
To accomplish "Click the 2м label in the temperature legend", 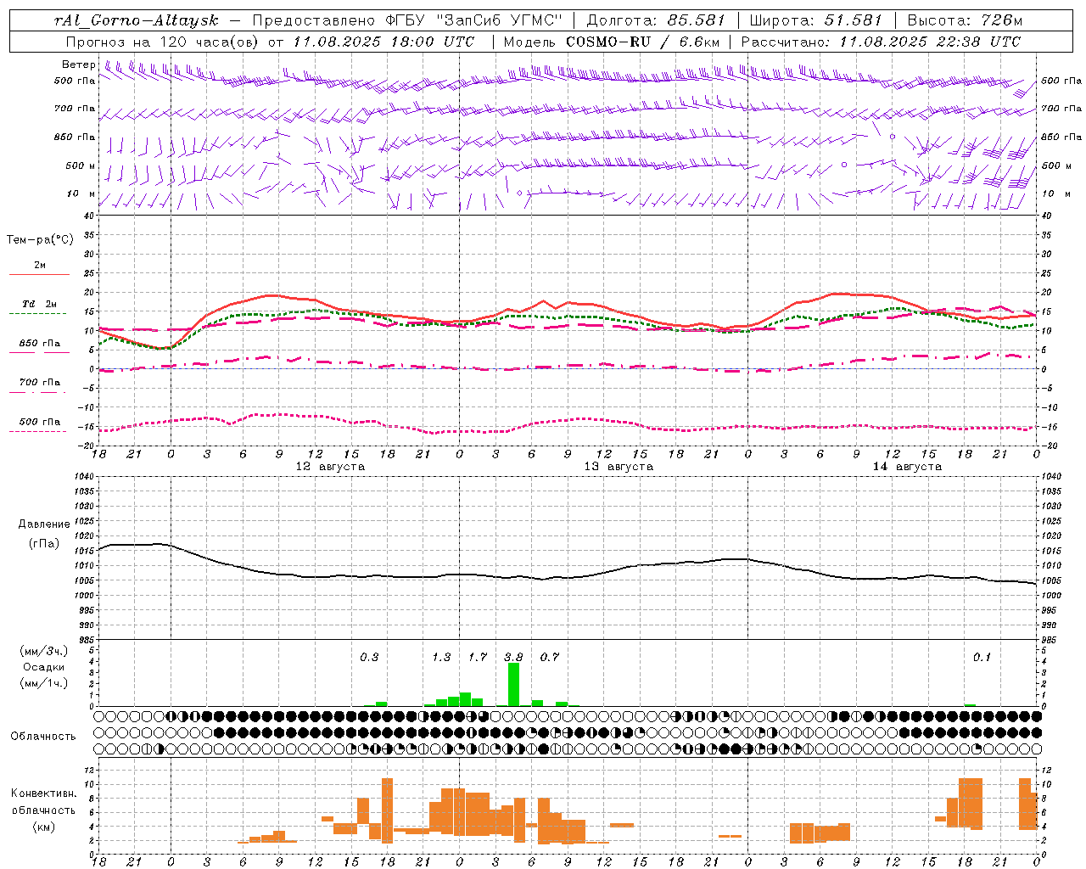I will pyautogui.click(x=40, y=266).
